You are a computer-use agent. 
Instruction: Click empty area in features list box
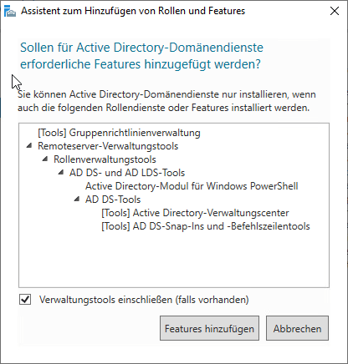[x=174, y=259]
